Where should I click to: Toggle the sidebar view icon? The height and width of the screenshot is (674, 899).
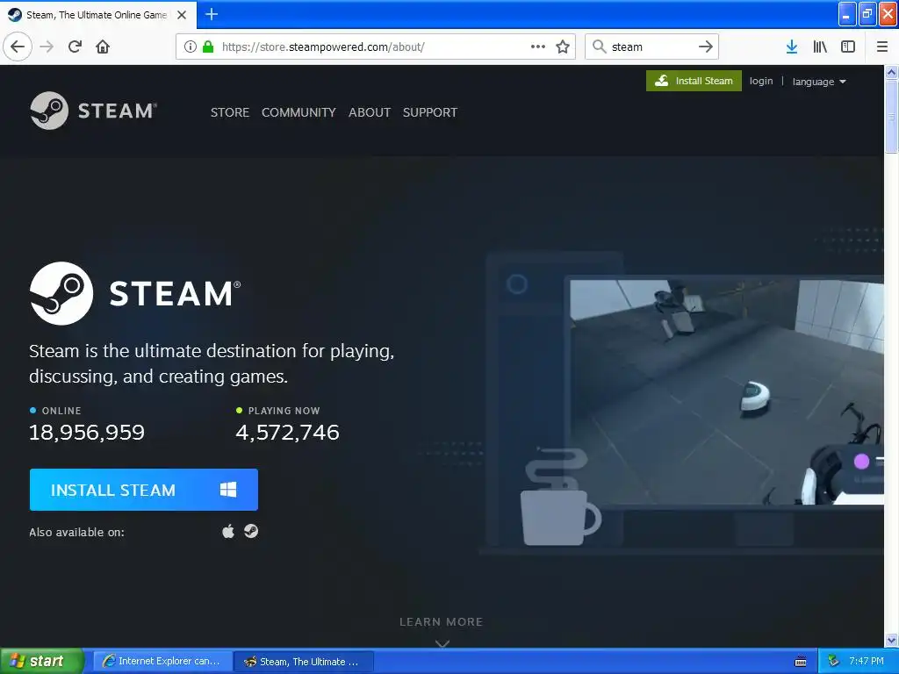[848, 47]
